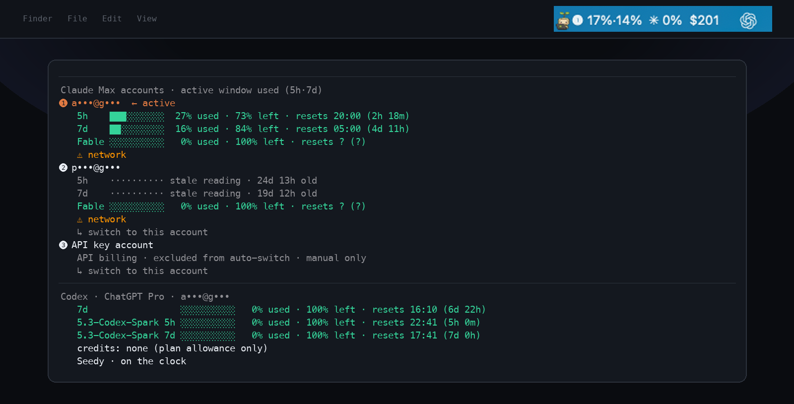Click the Fable usage bar under a•••@g•••
The image size is (794, 404).
(137, 142)
